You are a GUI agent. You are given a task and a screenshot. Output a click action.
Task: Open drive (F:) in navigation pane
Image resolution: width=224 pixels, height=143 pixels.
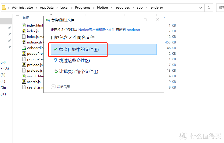[x=3, y=81]
